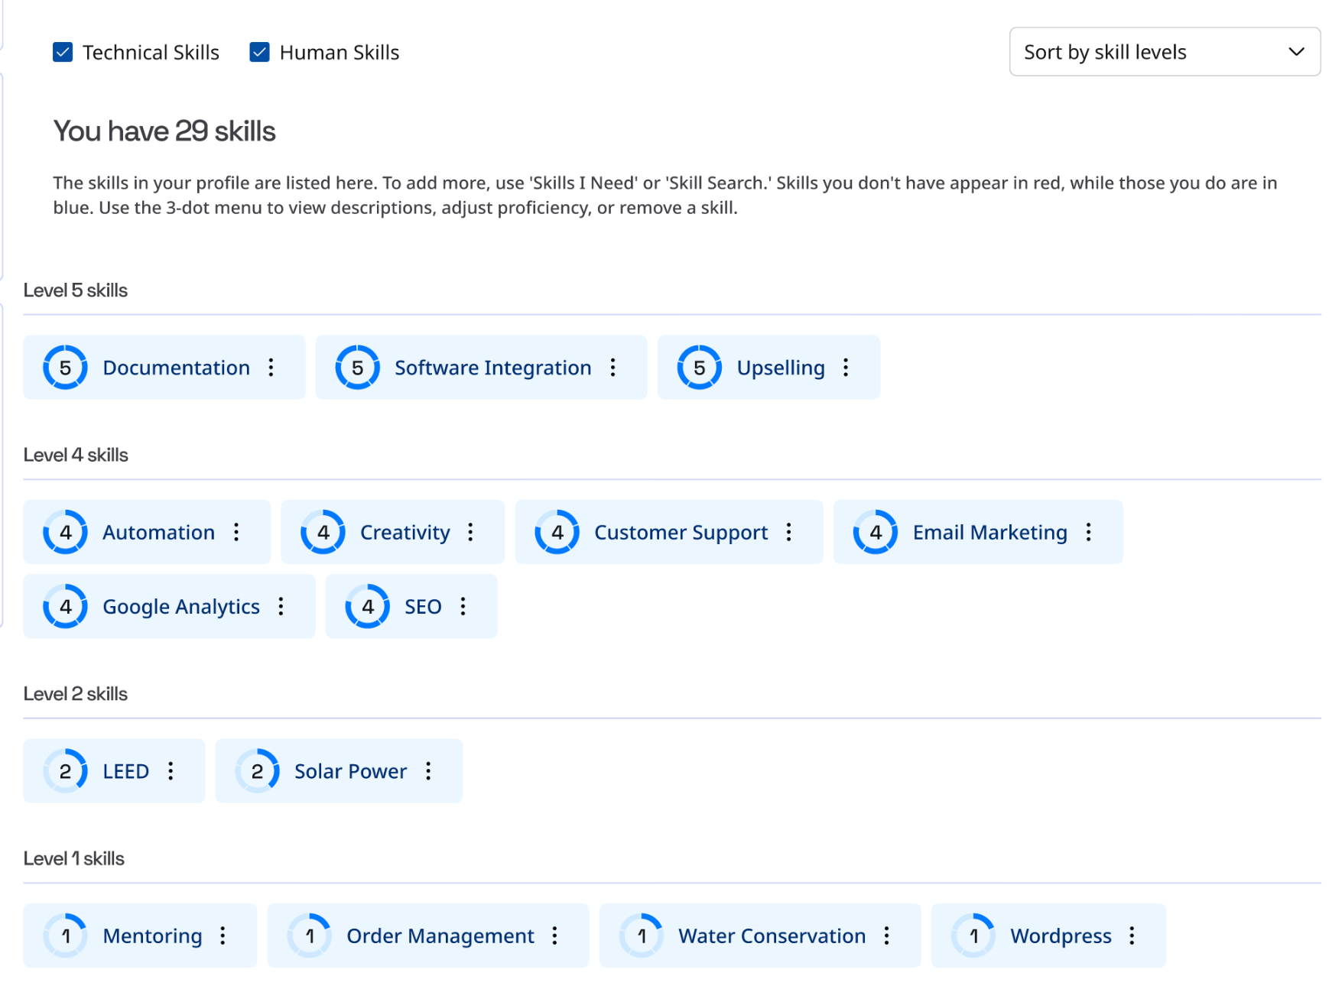The width and height of the screenshot is (1342, 989).
Task: Select the Order Management skill chip
Action: (440, 935)
